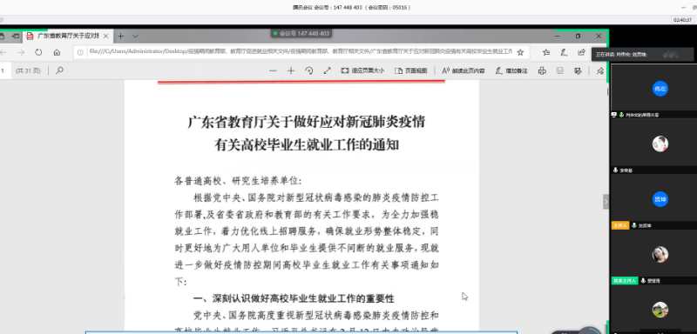Print the PDF document
Viewport: 697px width, 334px height.
pos(542,70)
